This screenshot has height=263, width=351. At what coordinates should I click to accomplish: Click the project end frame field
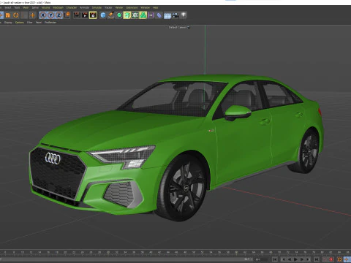pos(261,259)
